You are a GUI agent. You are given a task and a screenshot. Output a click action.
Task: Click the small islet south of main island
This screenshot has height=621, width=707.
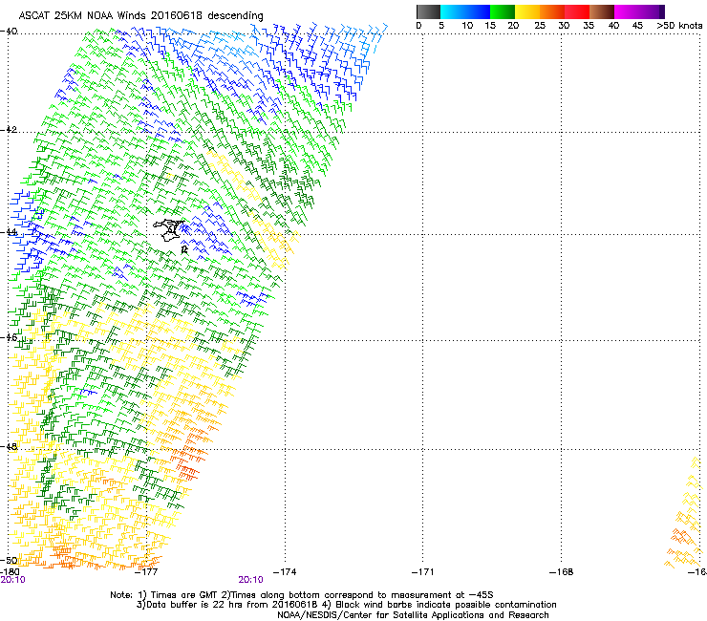[x=184, y=249]
